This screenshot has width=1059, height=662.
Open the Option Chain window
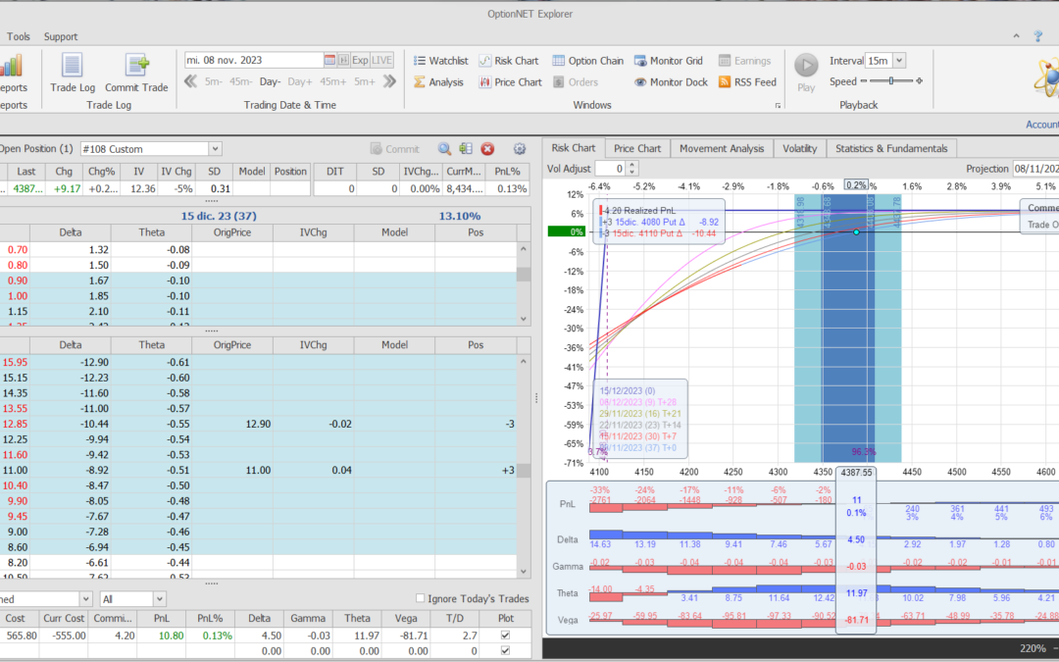coord(587,61)
